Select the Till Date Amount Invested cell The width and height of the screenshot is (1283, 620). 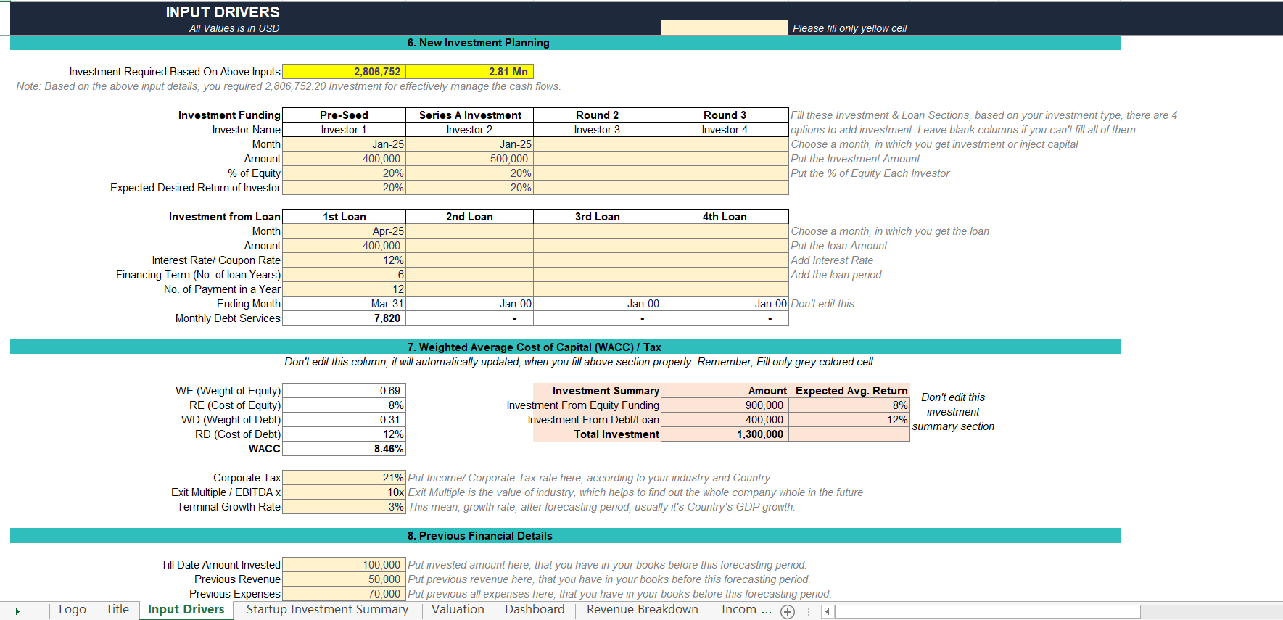[344, 565]
